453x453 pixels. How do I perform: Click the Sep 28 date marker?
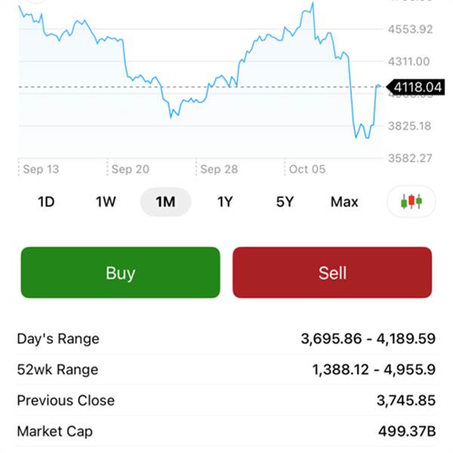point(219,169)
